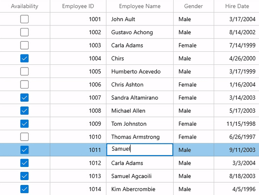Toggle Kim Abercrombie availability checkbox
Screen dimensions: 259x195
tap(25, 189)
